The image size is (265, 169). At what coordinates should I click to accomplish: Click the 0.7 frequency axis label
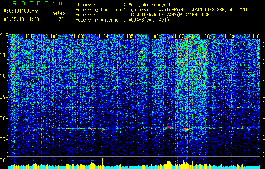3,139
